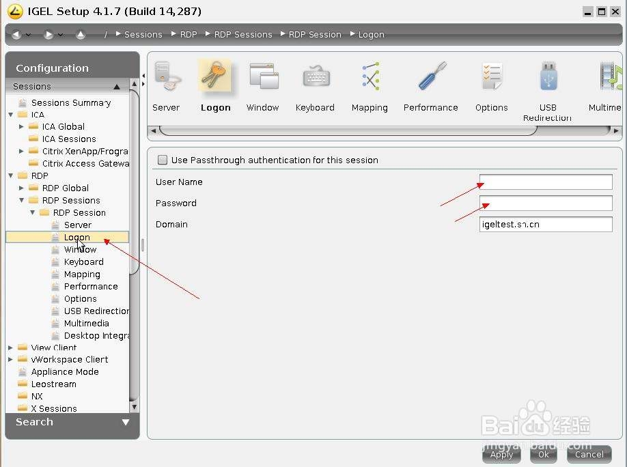The image size is (627, 467).
Task: Select Multimedia in the tree
Action: pyautogui.click(x=86, y=324)
